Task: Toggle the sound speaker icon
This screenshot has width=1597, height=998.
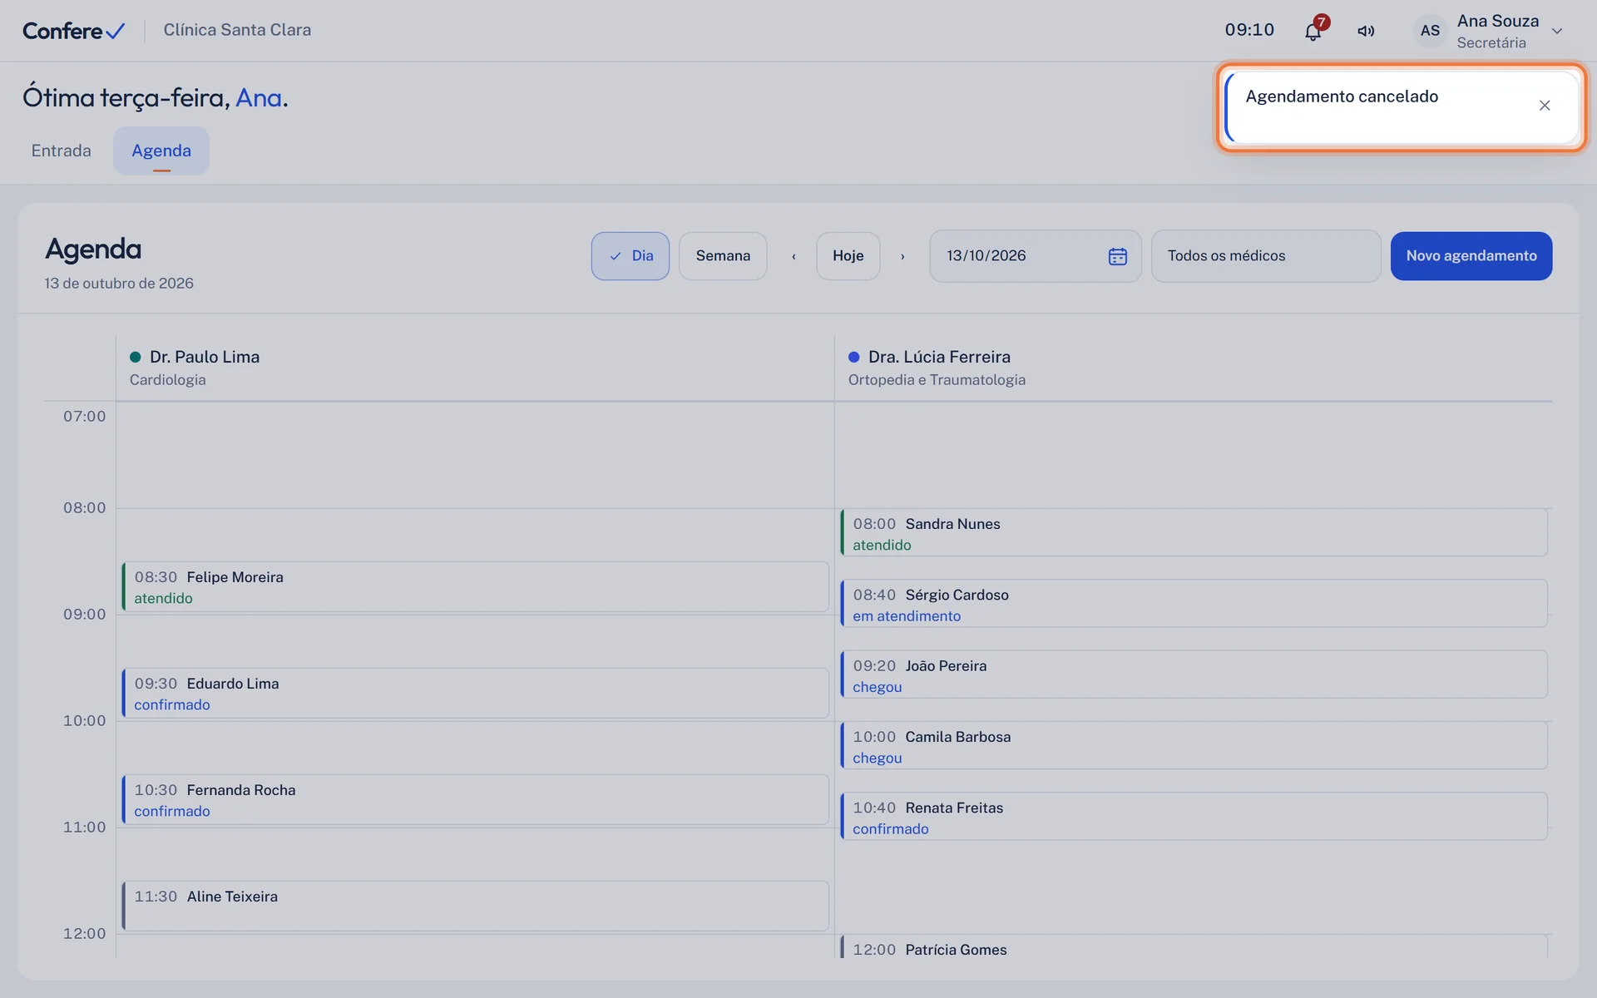Action: tap(1366, 31)
